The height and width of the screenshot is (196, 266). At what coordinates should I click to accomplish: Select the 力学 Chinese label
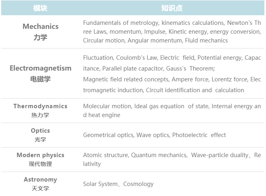click(x=40, y=37)
